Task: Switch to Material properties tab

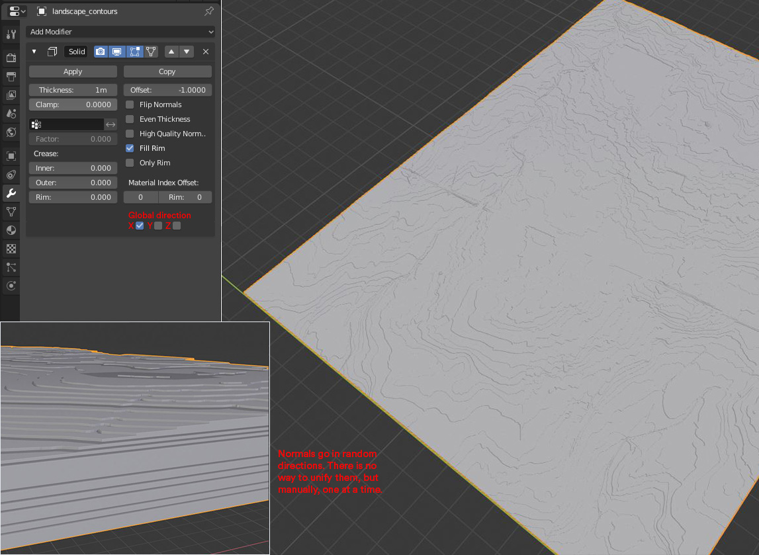Action: coord(11,230)
